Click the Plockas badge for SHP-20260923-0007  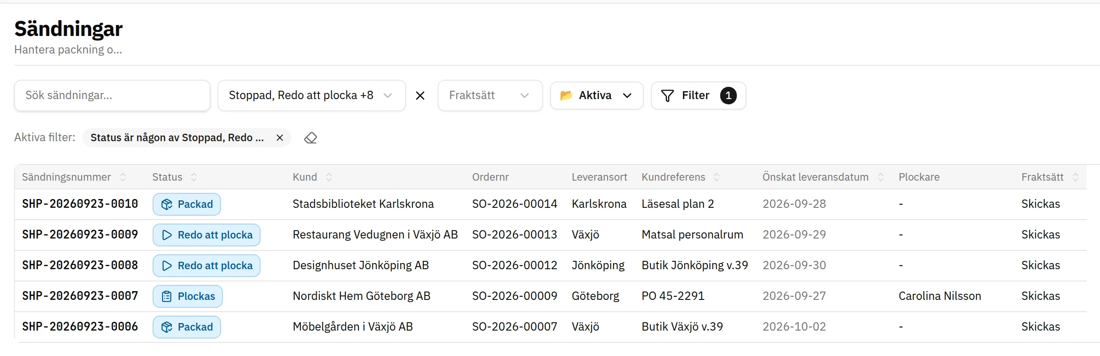click(x=188, y=296)
